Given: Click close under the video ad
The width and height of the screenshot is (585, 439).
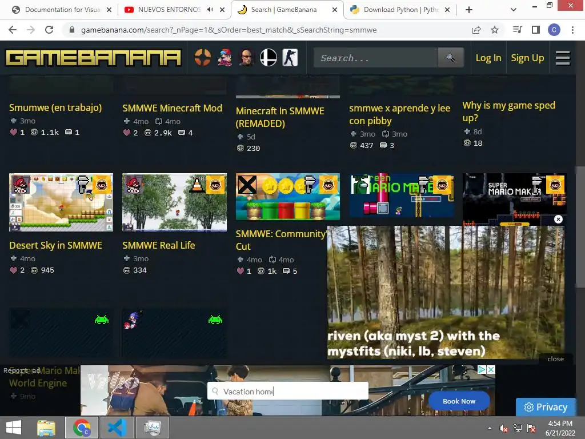Looking at the screenshot, I should click(555, 359).
